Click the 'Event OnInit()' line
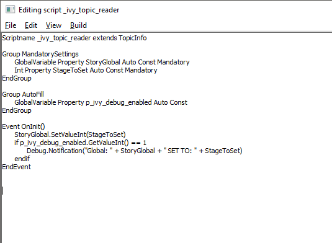 24,126
